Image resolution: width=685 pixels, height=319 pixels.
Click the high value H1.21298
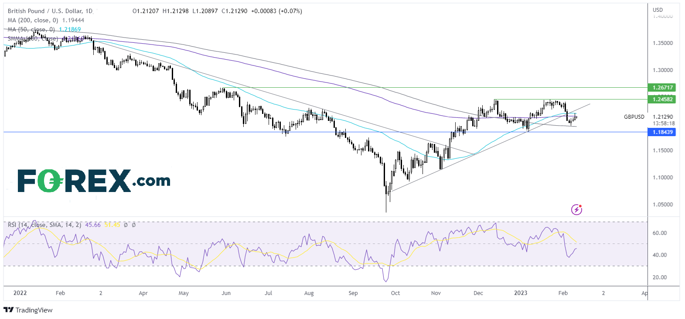176,11
